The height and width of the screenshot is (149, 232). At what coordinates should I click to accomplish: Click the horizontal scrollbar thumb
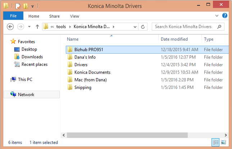tap(127, 135)
